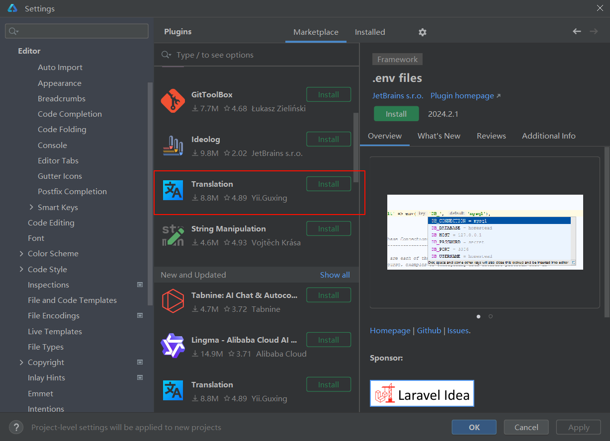Click the bottom Translation plugin icon
The width and height of the screenshot is (610, 441).
coord(173,391)
